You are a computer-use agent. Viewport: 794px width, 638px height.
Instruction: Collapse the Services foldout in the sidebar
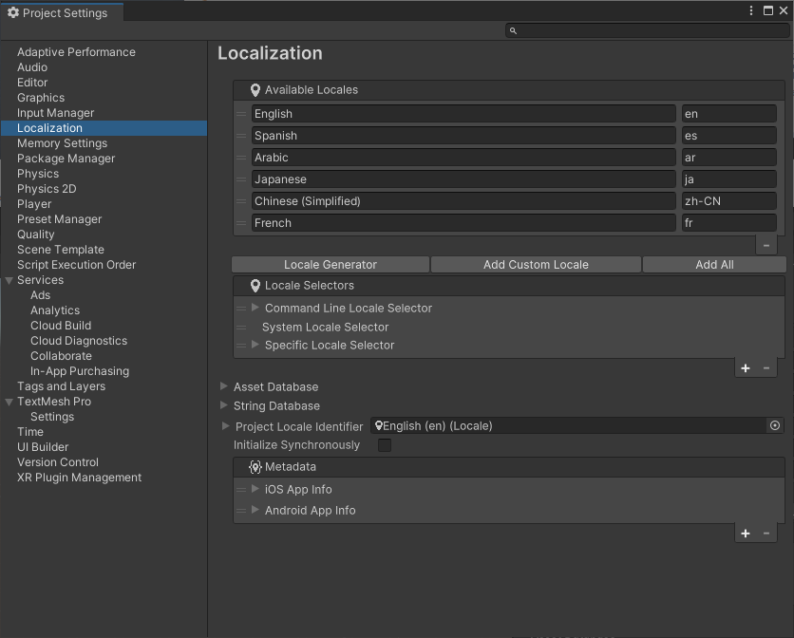9,279
